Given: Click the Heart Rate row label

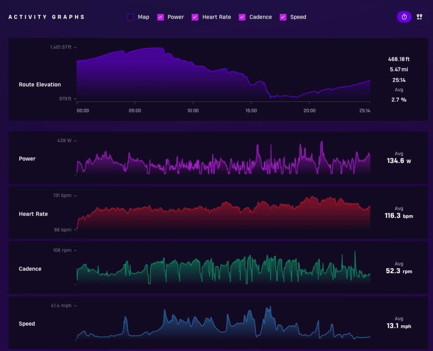Looking at the screenshot, I should point(33,214).
